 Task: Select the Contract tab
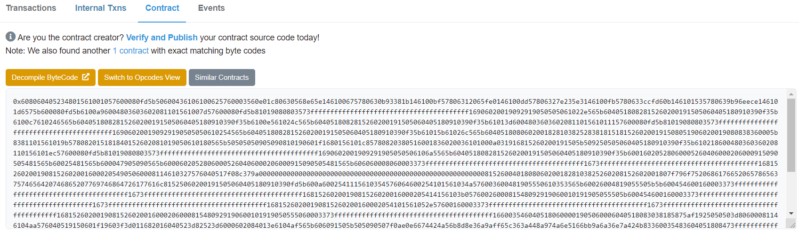(162, 8)
